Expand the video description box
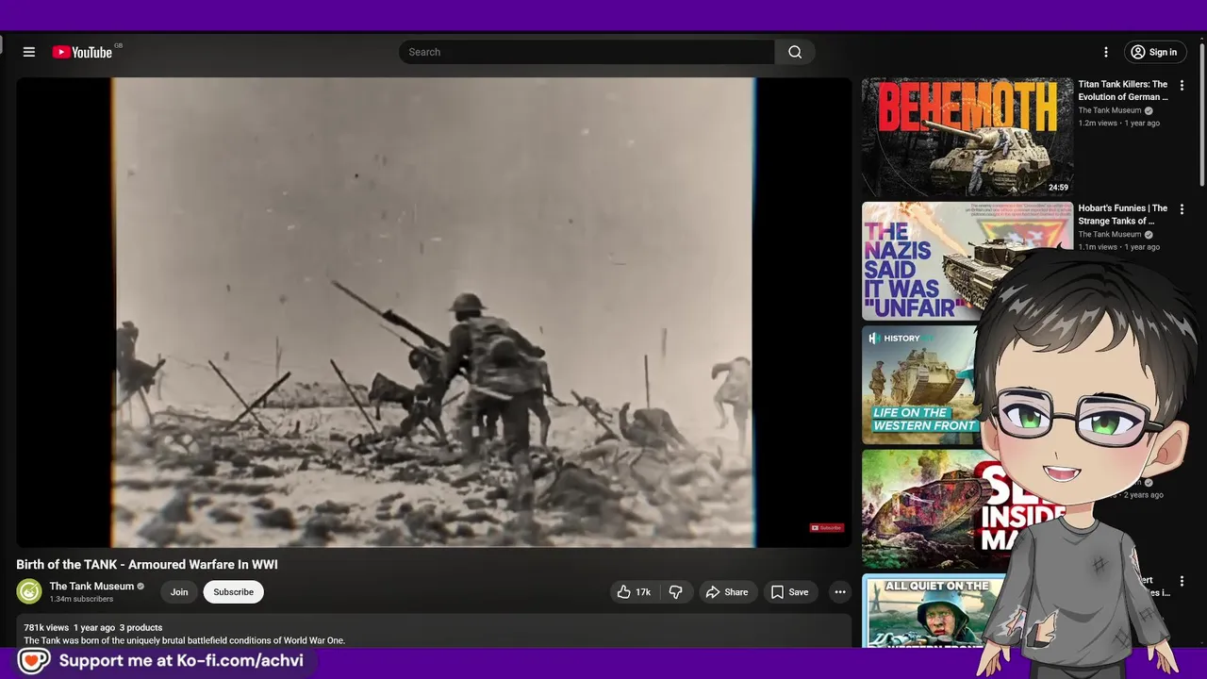This screenshot has width=1207, height=679. coord(434,631)
